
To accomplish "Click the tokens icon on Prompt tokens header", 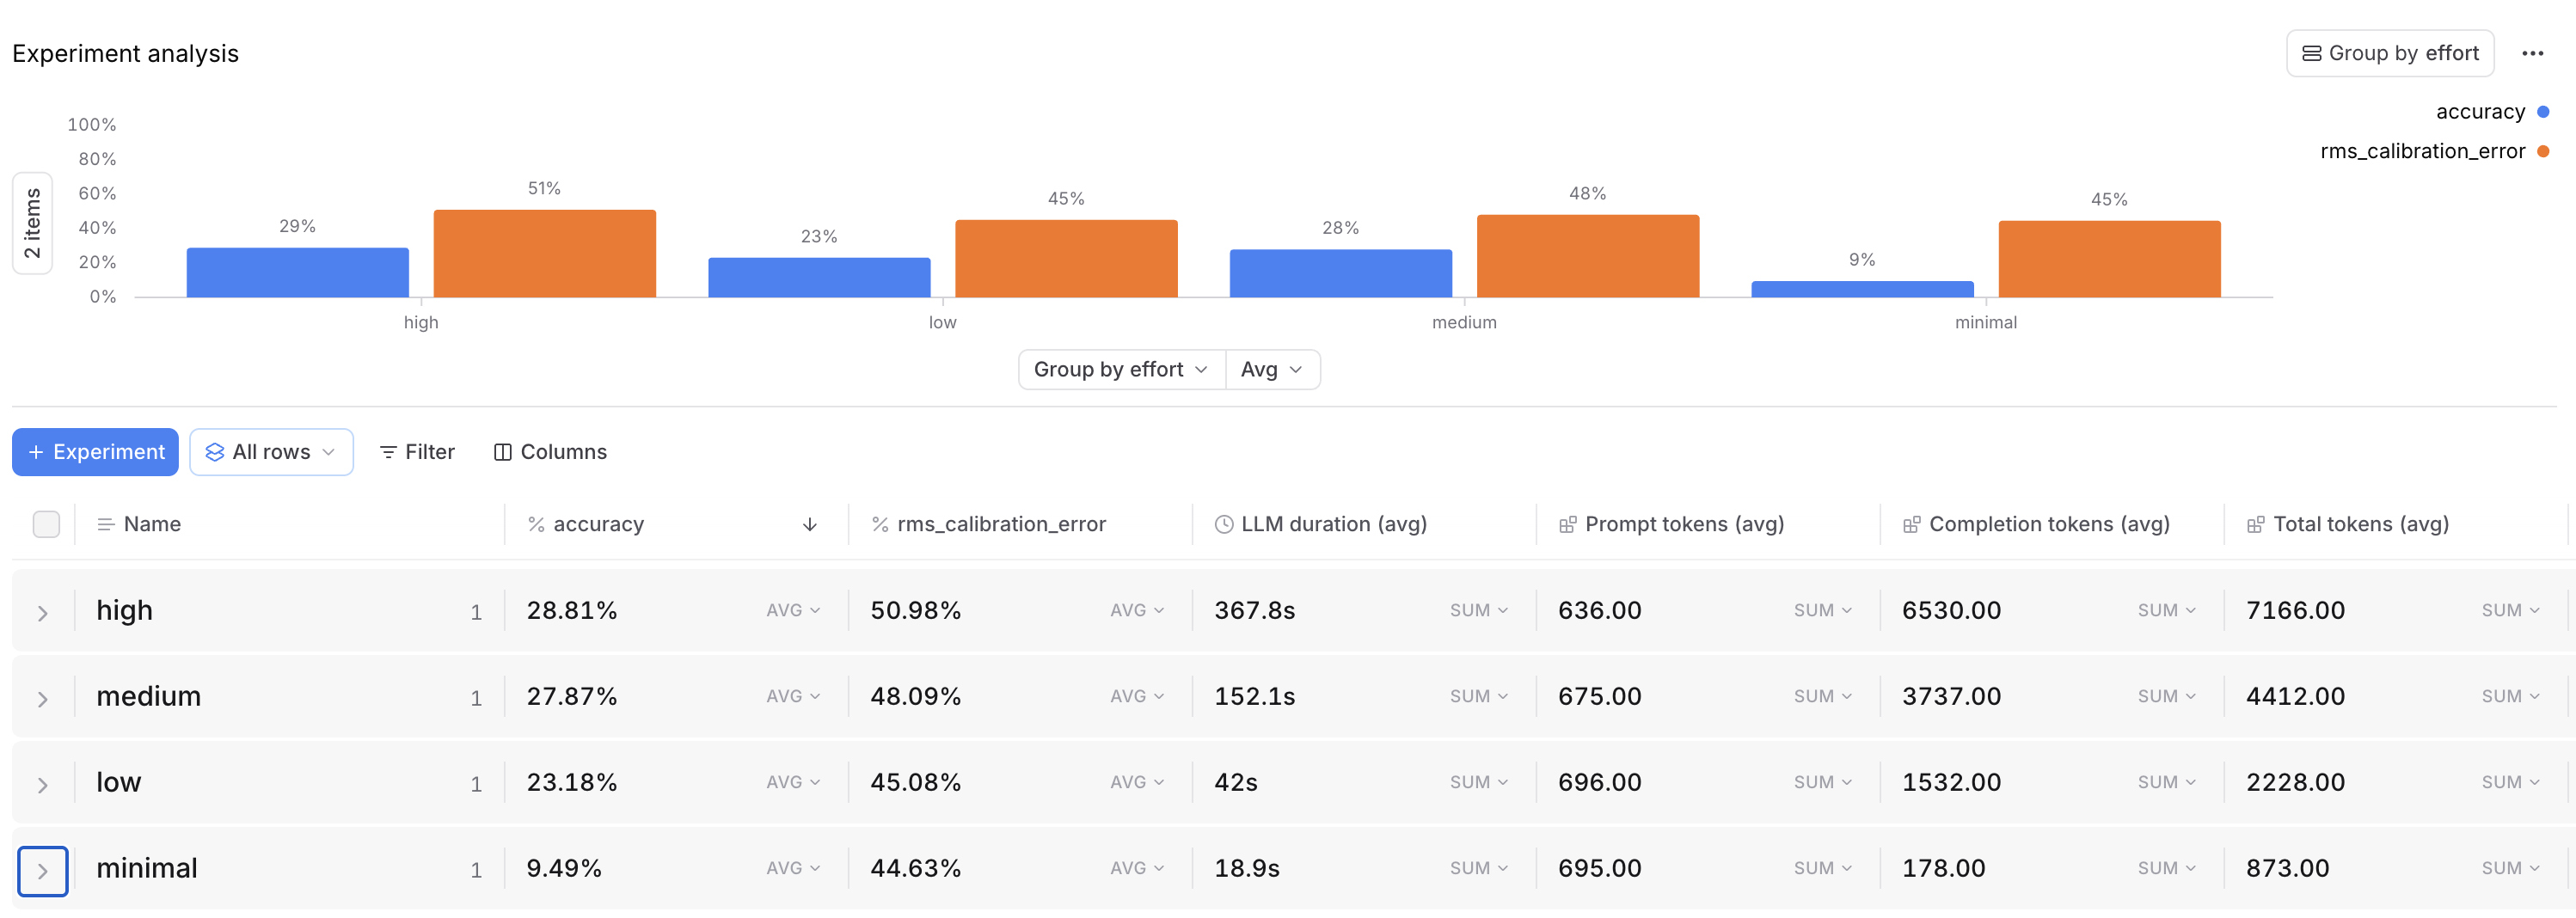I will pos(1565,523).
